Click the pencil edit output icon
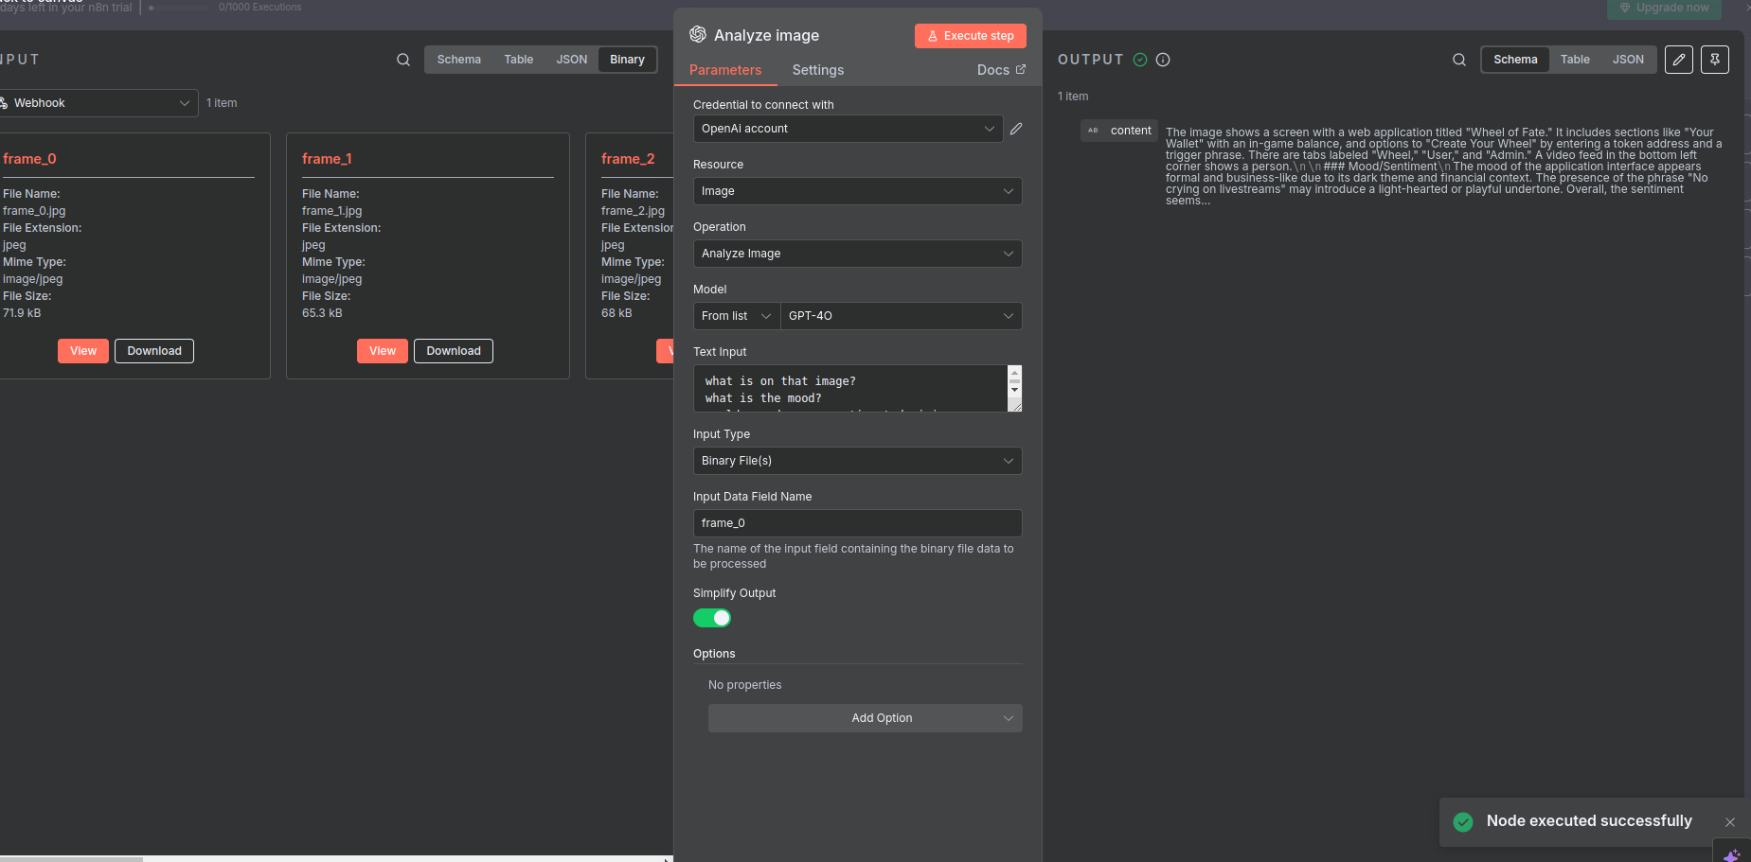1751x862 pixels. [x=1679, y=60]
